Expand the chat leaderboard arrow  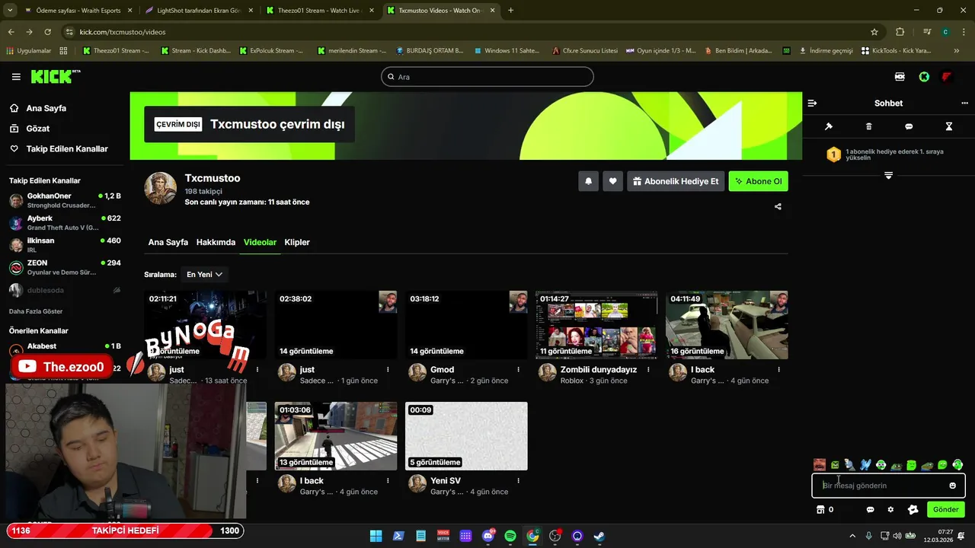point(888,175)
